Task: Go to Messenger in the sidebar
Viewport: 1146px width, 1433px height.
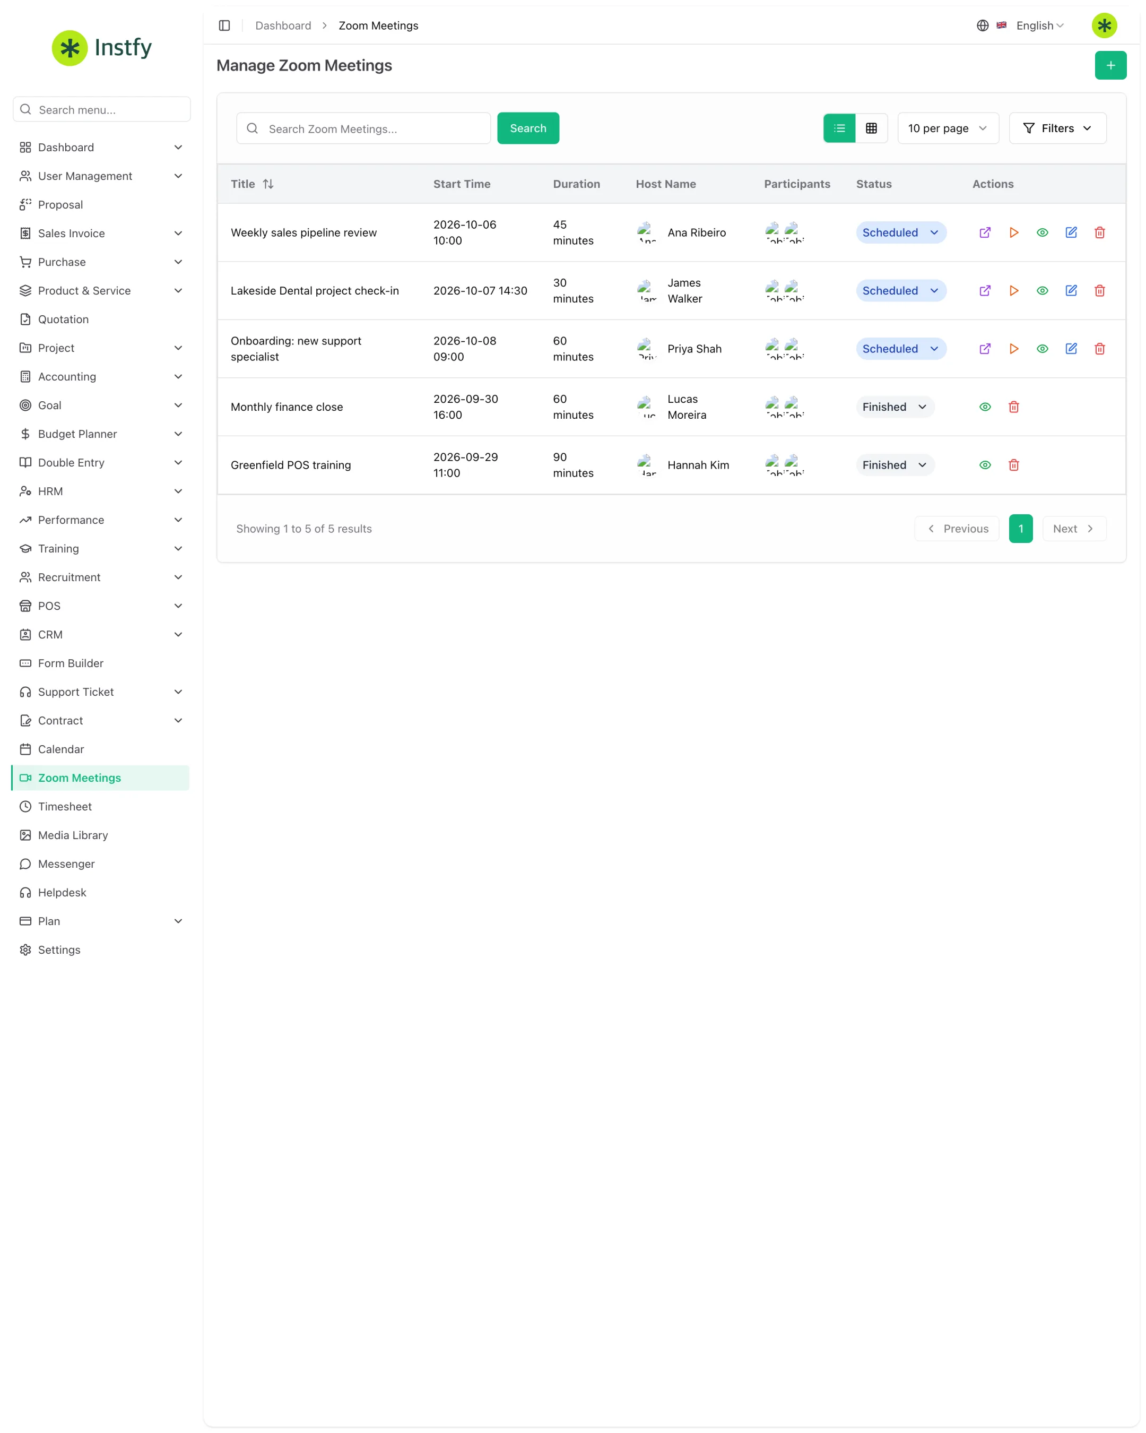Action: click(x=101, y=864)
